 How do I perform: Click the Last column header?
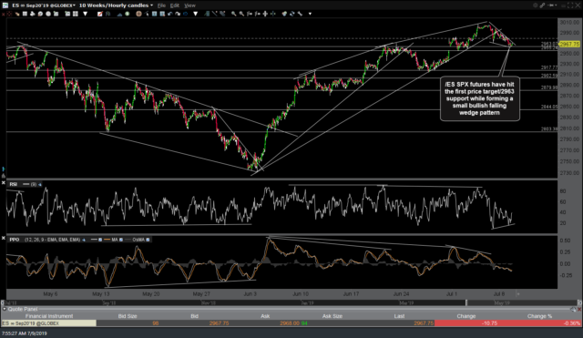click(399, 316)
